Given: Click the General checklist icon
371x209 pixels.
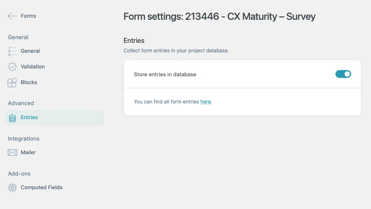Looking at the screenshot, I should click(x=12, y=51).
